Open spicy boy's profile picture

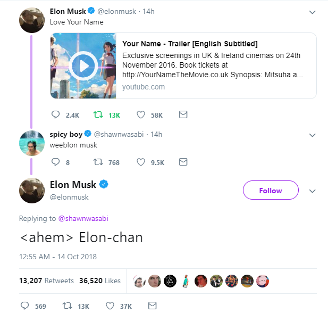pos(32,143)
